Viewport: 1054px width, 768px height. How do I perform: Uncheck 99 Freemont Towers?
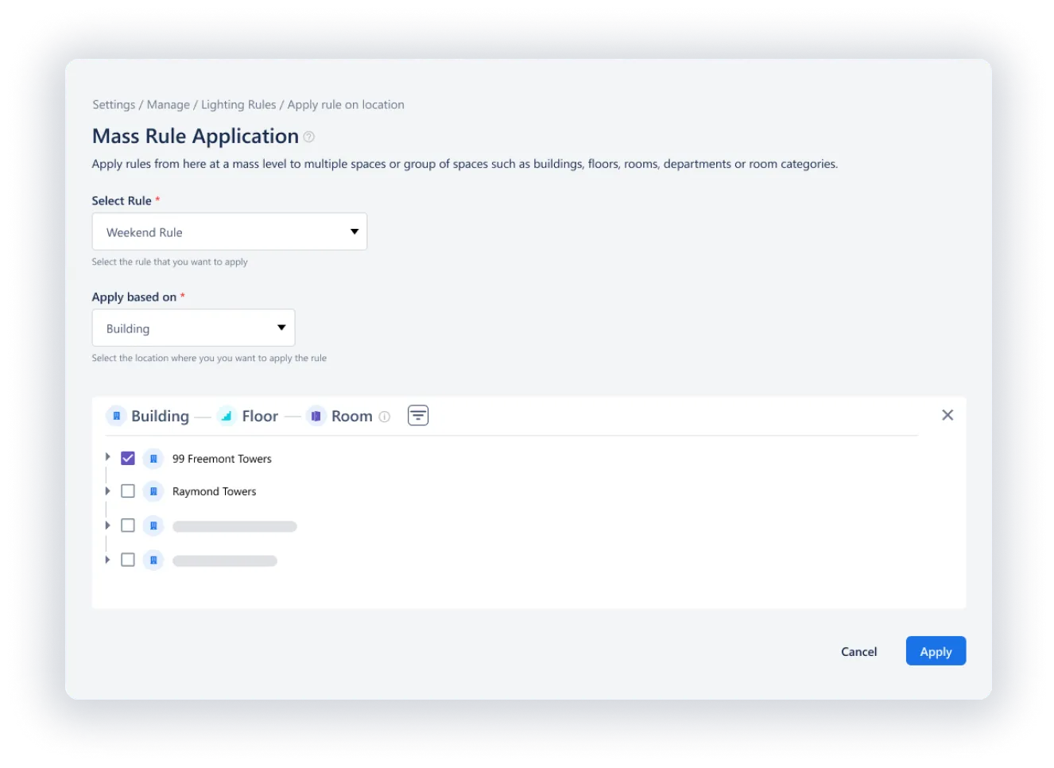127,458
